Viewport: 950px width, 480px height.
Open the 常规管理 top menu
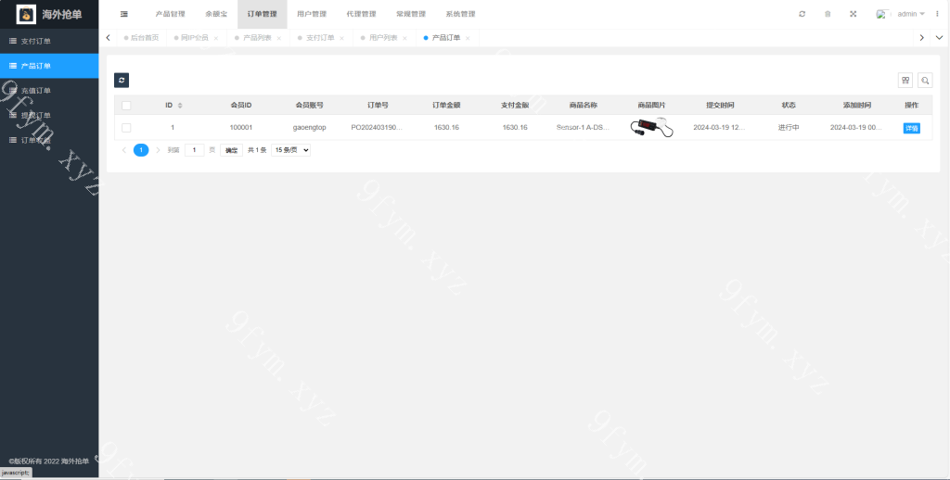(x=411, y=14)
